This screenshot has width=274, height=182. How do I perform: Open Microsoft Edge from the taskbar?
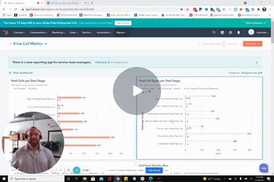click(151, 178)
